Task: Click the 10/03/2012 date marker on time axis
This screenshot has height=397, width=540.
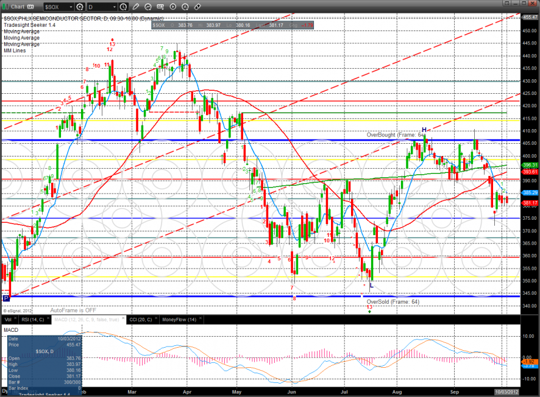Action: [506, 392]
